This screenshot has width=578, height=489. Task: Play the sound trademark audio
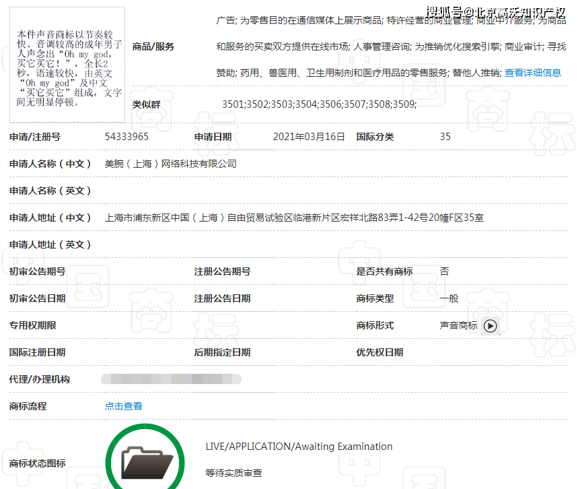[x=491, y=325]
